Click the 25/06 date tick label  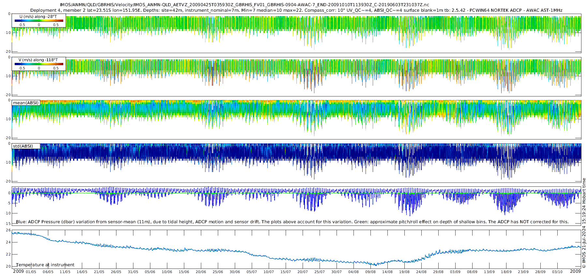(x=218, y=272)
